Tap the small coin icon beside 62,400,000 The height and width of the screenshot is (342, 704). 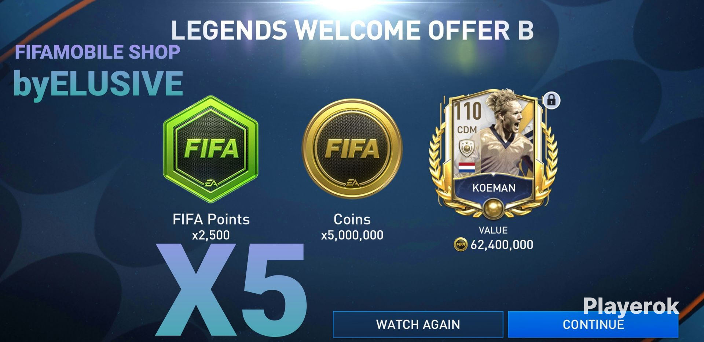461,244
